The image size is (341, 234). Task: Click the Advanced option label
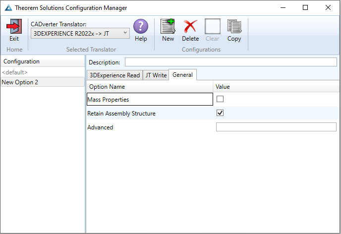(100, 127)
